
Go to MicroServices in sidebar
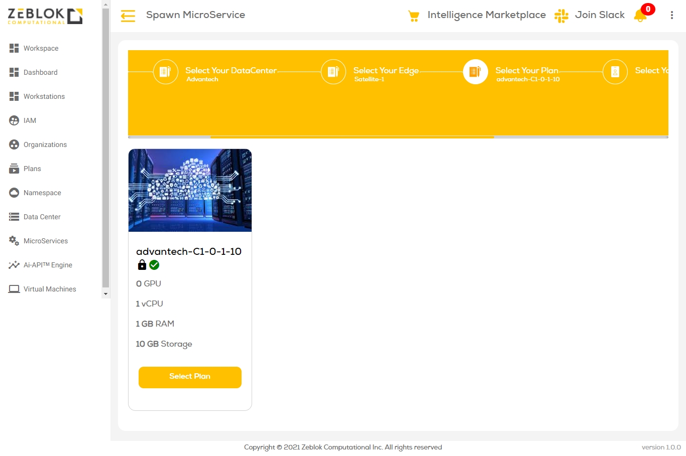[45, 241]
